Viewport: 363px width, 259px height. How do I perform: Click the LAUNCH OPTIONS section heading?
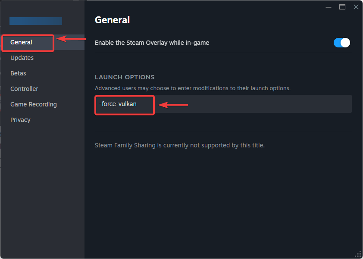125,77
